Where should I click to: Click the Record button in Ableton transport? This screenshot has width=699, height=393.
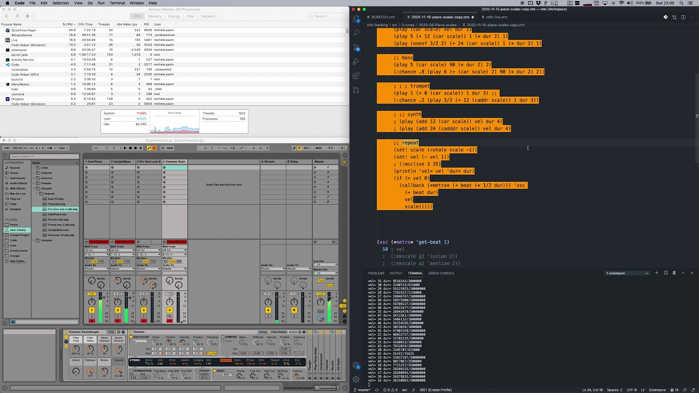pos(135,148)
